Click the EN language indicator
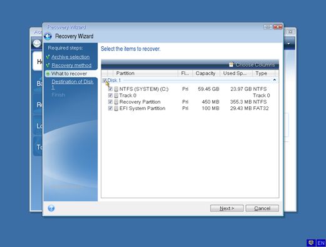The width and height of the screenshot is (326, 247). tap(321, 243)
